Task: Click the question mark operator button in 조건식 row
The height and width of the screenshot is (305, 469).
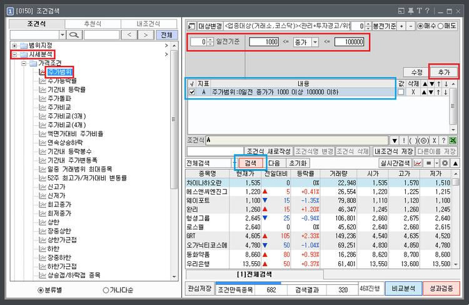Action: point(443,140)
